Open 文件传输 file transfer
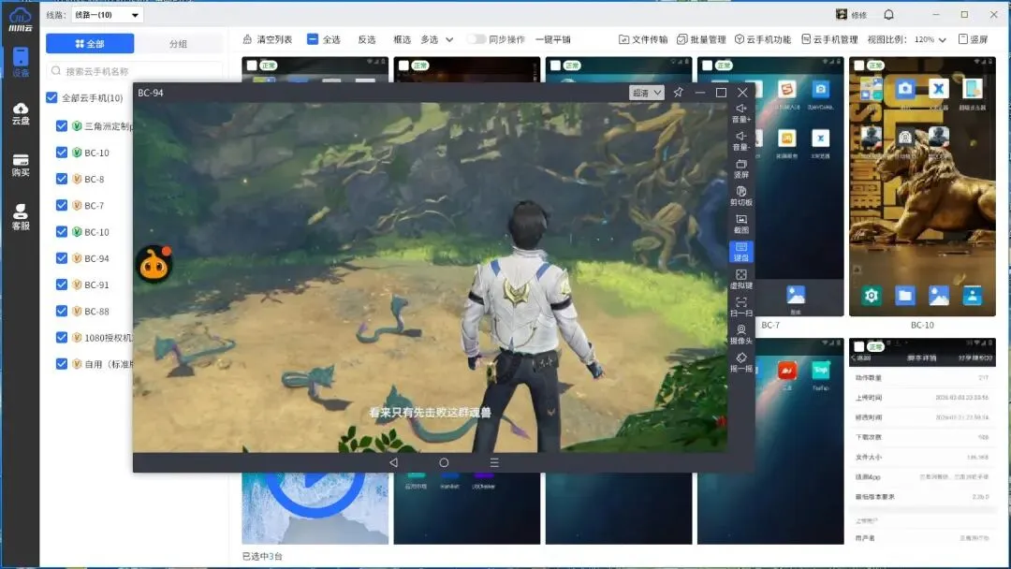Image resolution: width=1011 pixels, height=569 pixels. point(643,39)
